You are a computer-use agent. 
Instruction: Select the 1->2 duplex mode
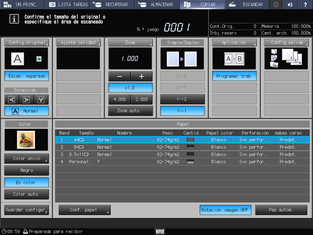[182, 99]
